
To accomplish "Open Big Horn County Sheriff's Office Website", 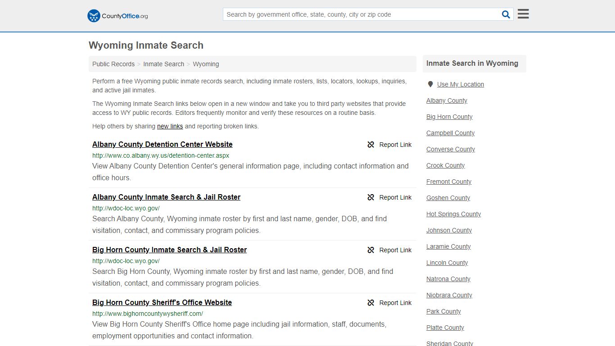I will 162,303.
